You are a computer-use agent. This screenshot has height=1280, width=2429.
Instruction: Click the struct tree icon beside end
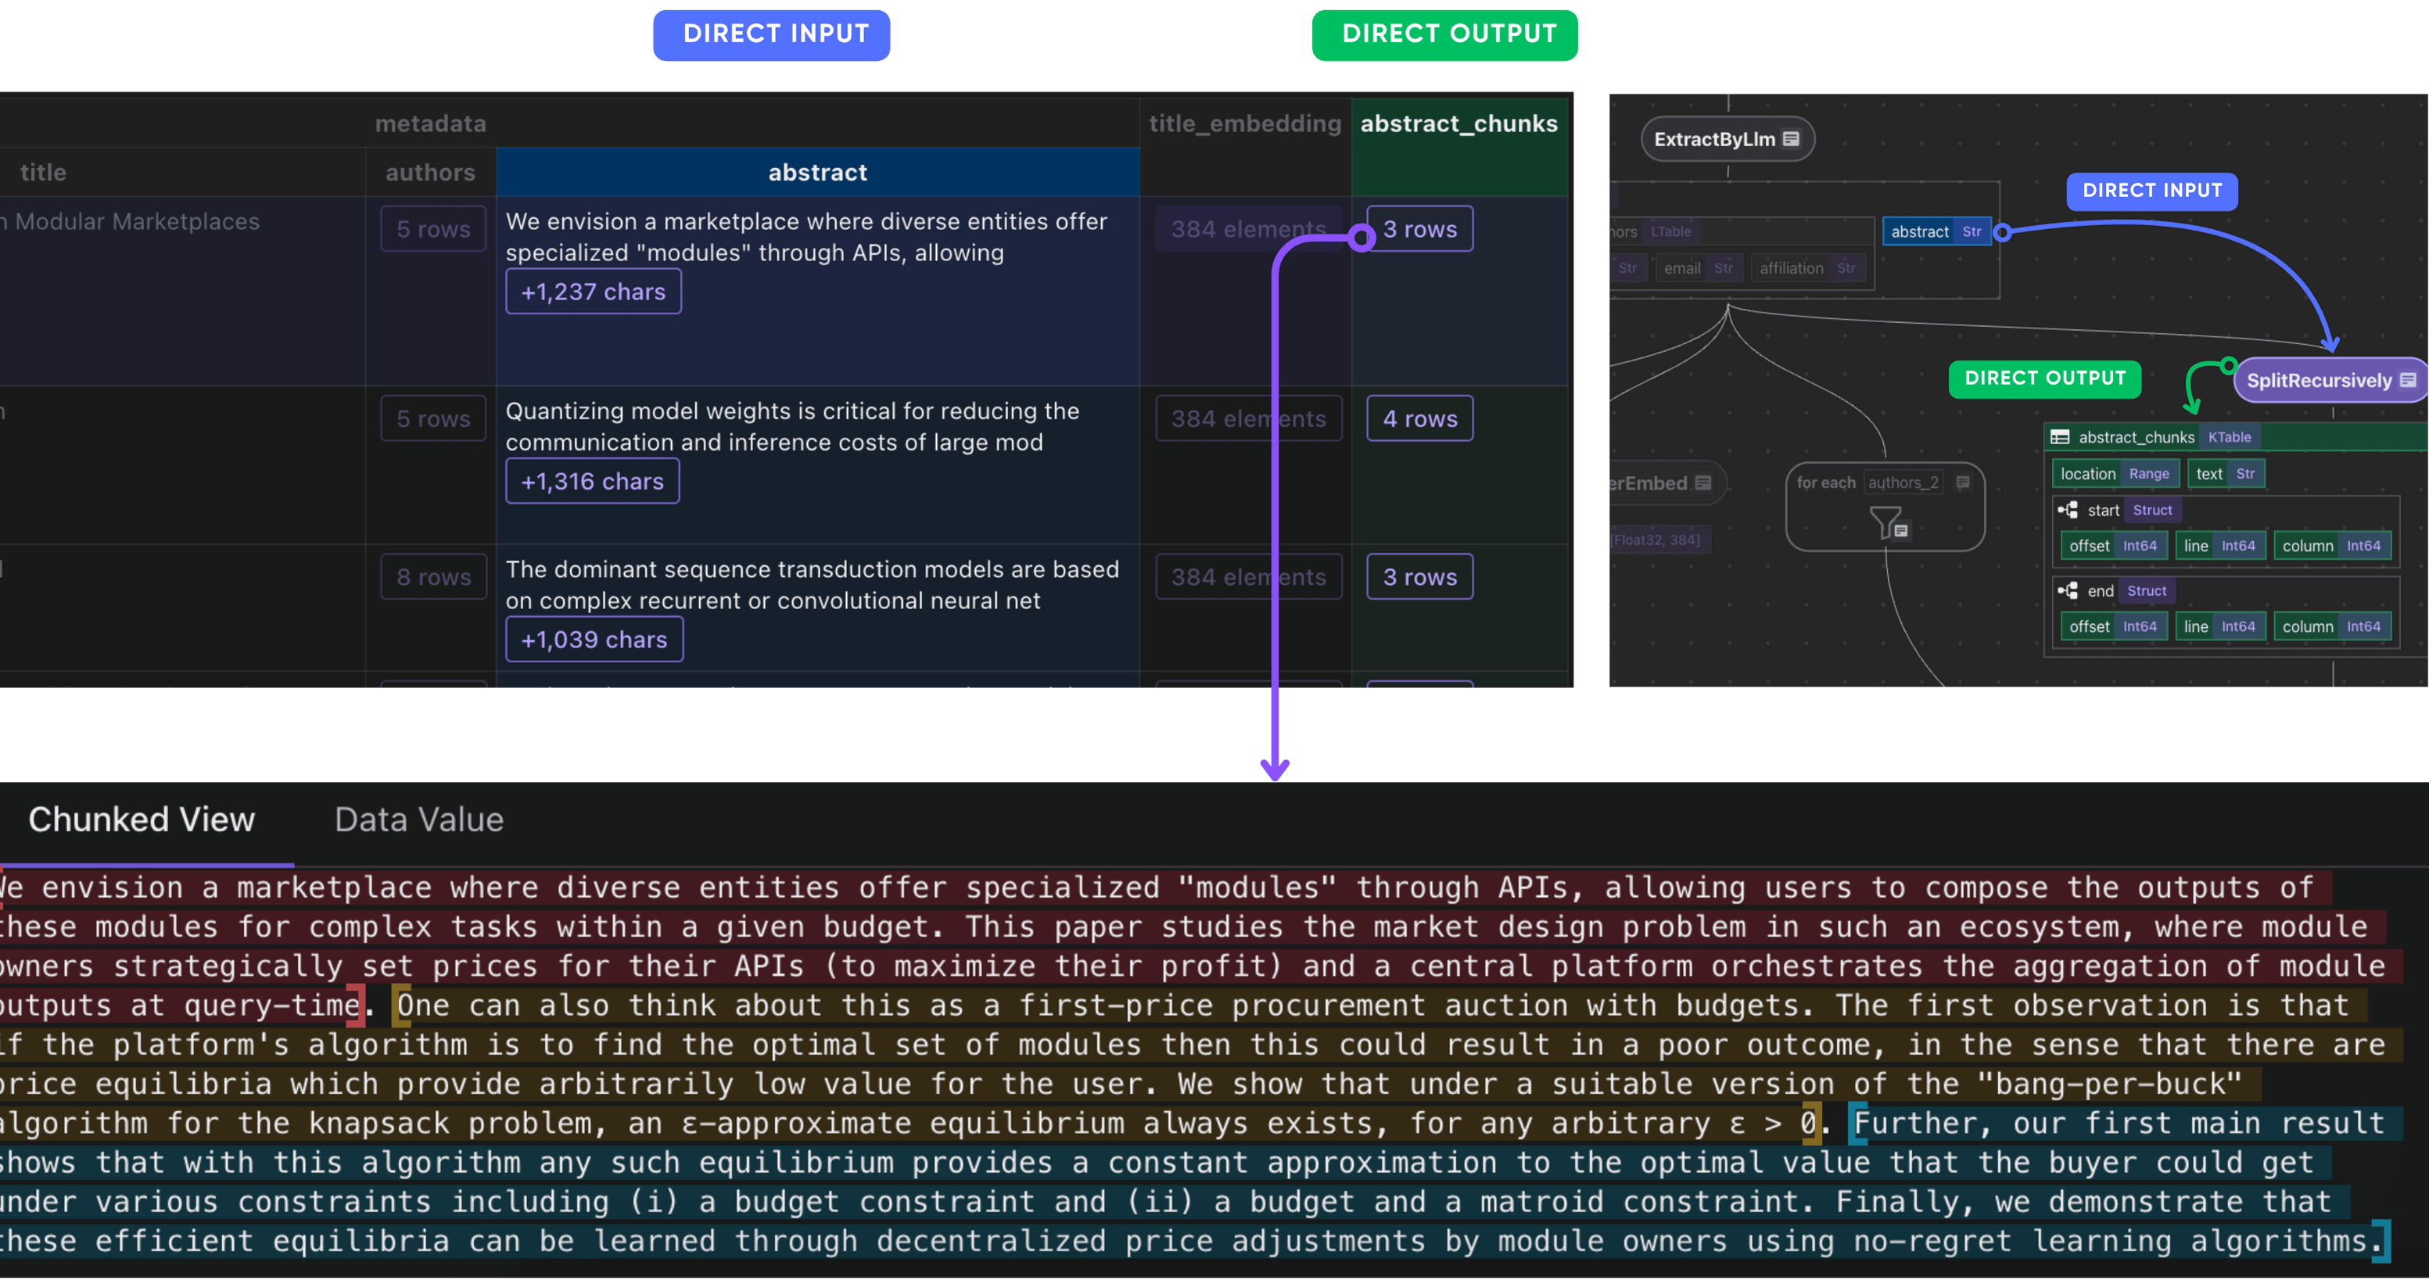[x=2068, y=591]
